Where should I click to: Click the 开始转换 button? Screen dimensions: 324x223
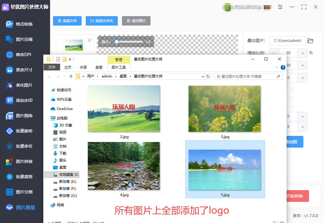click(295, 196)
